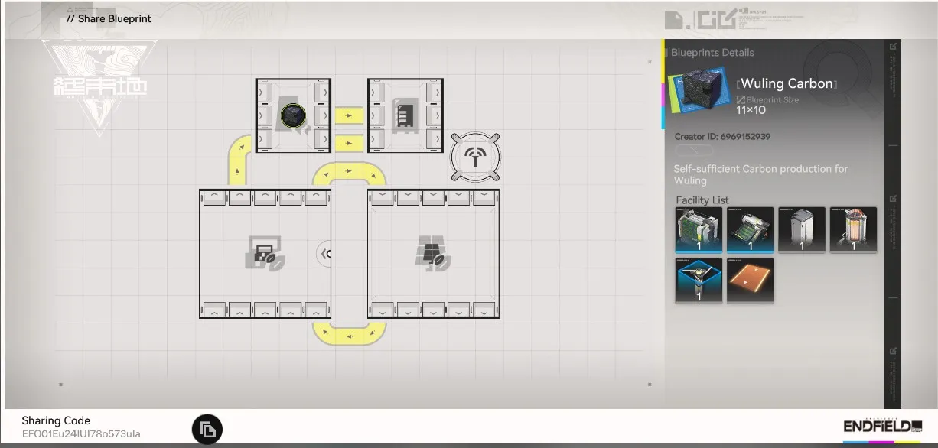
Task: Click the Creator ID 6969152939 text
Action: pos(722,137)
